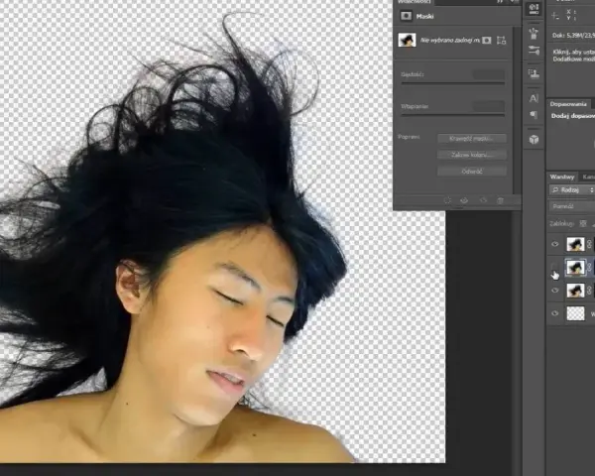Viewport: 595px width, 476px height.
Task: Select the bottom transparent layer thumbnail
Action: 575,313
